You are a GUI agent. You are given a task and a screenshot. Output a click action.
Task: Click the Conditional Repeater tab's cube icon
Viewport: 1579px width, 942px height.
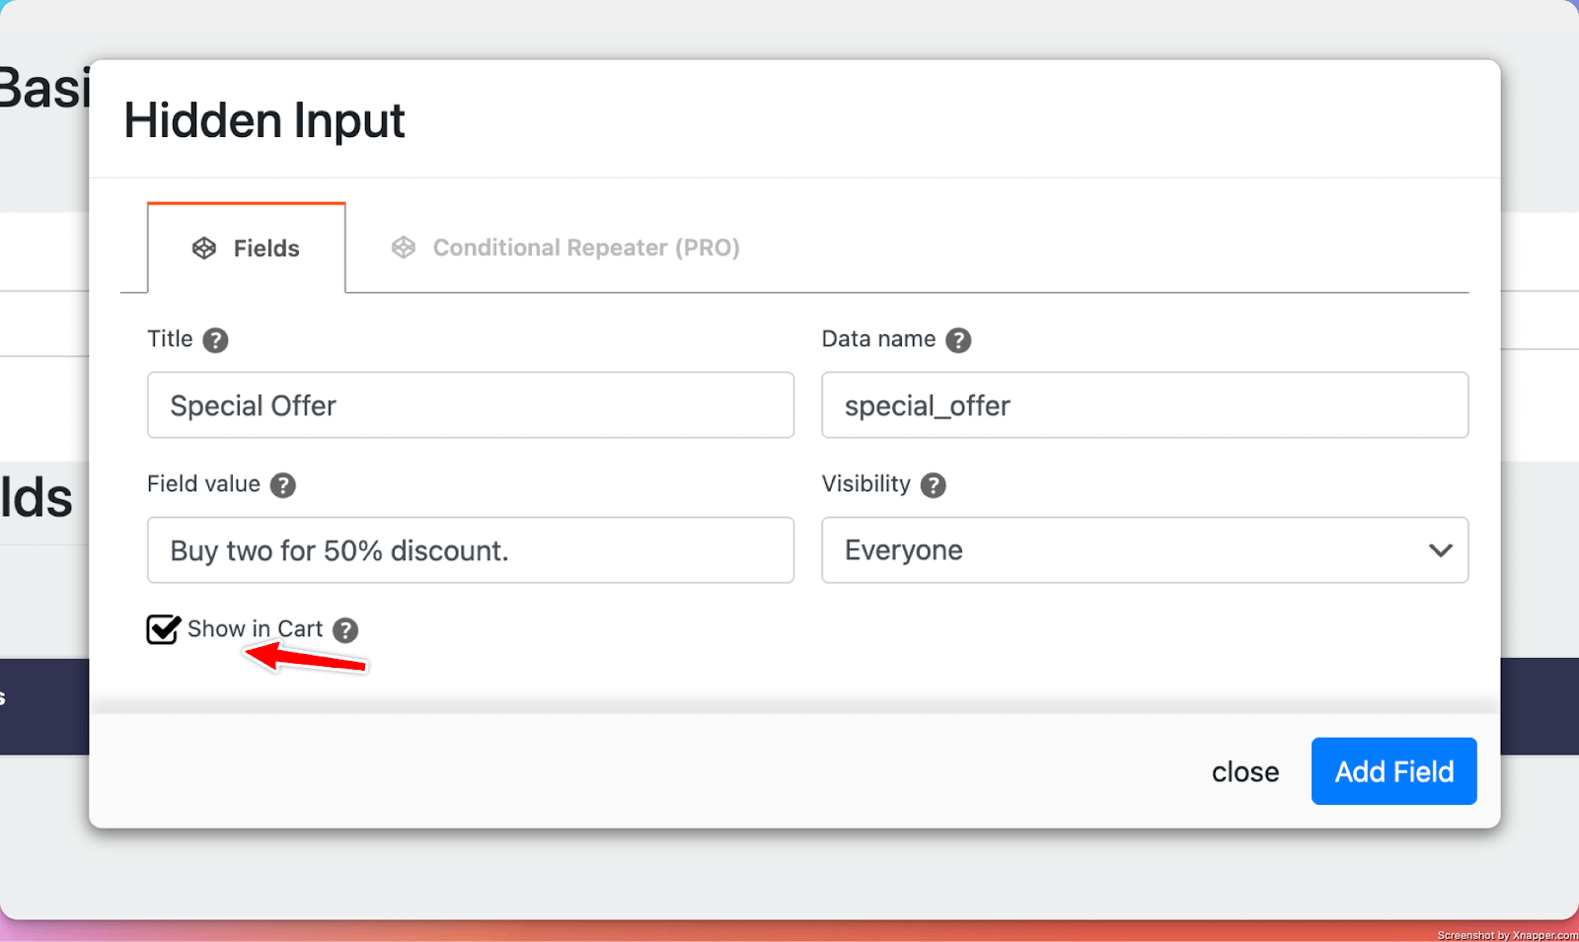[404, 248]
